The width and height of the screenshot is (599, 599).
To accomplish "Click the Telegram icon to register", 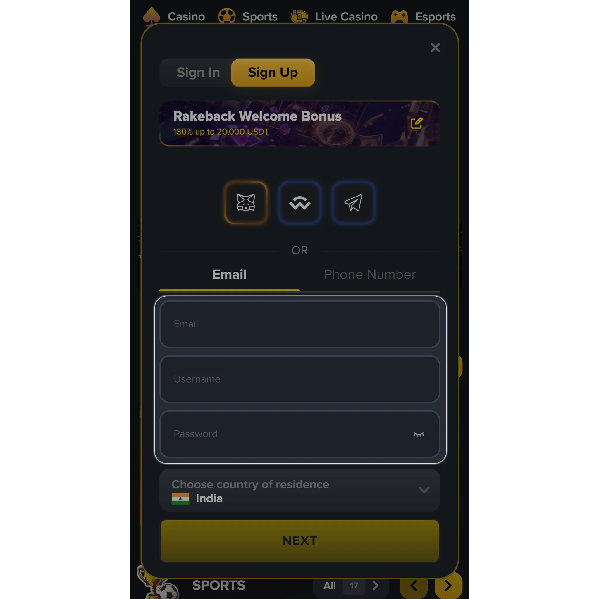I will (x=354, y=202).
